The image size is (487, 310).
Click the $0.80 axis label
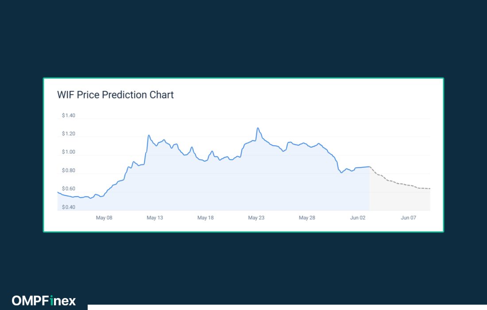[69, 170]
